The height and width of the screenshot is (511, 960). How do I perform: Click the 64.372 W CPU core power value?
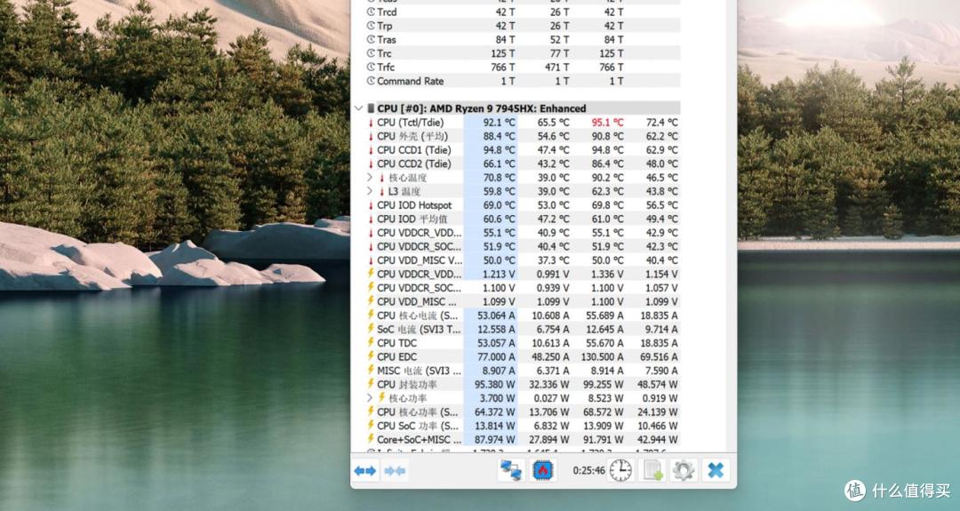pos(495,411)
